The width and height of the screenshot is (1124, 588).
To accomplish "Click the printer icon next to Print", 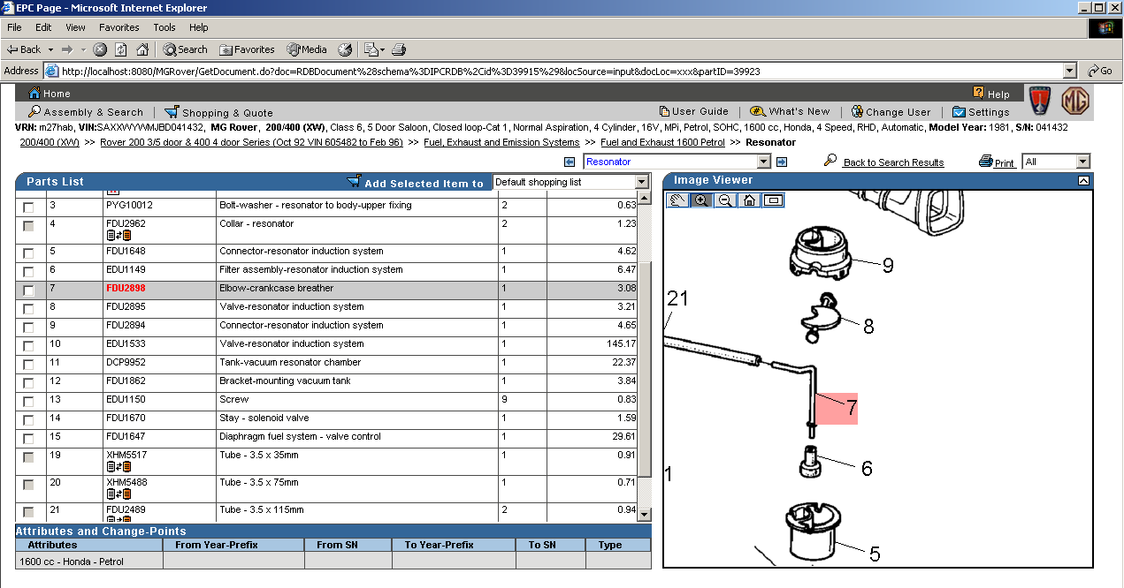I will pyautogui.click(x=986, y=162).
